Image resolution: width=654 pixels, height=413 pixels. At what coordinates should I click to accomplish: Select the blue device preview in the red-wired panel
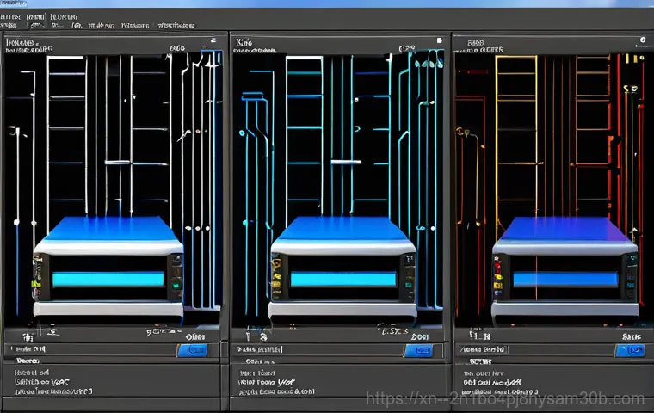565,268
